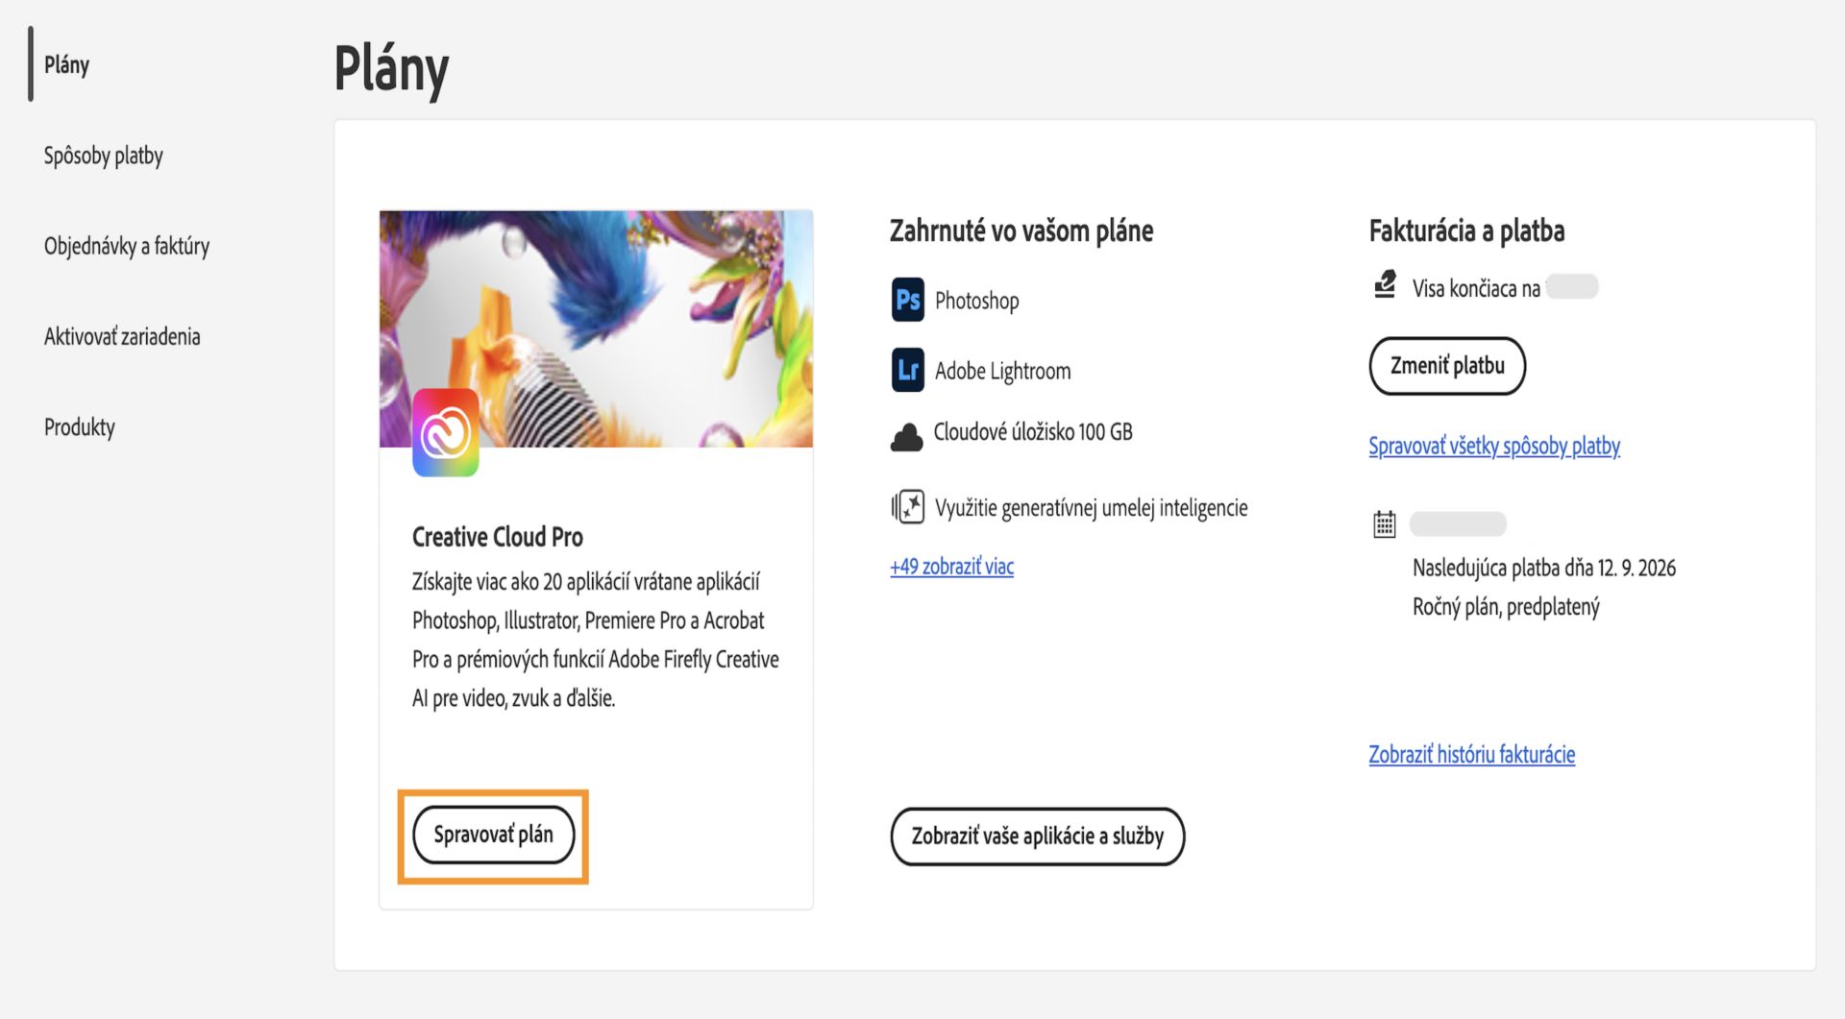Open Spravovať všetky spôsoby platby link
The width and height of the screenshot is (1845, 1019).
[1493, 446]
